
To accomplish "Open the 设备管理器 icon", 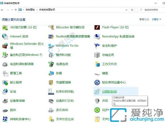I will pos(5,101).
